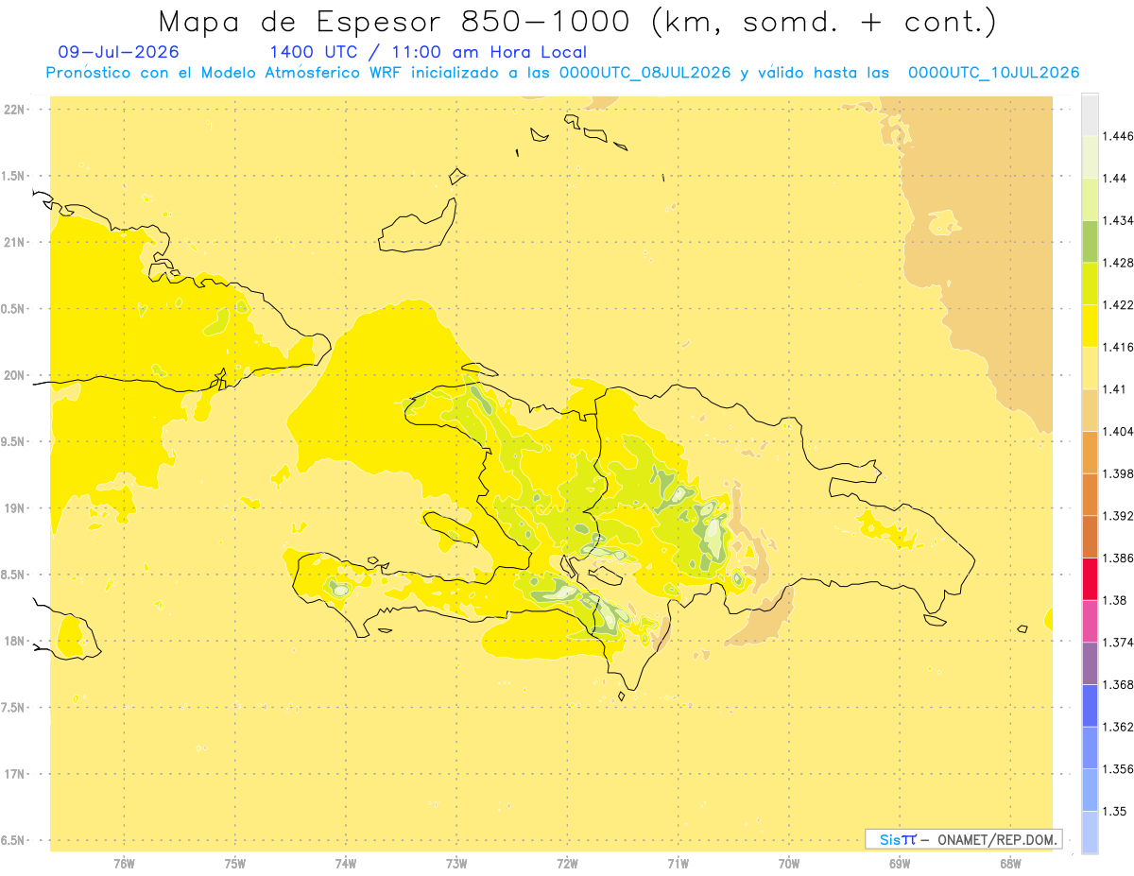
Task: Click the colorbar value '1.368'
Action: coord(1119,684)
